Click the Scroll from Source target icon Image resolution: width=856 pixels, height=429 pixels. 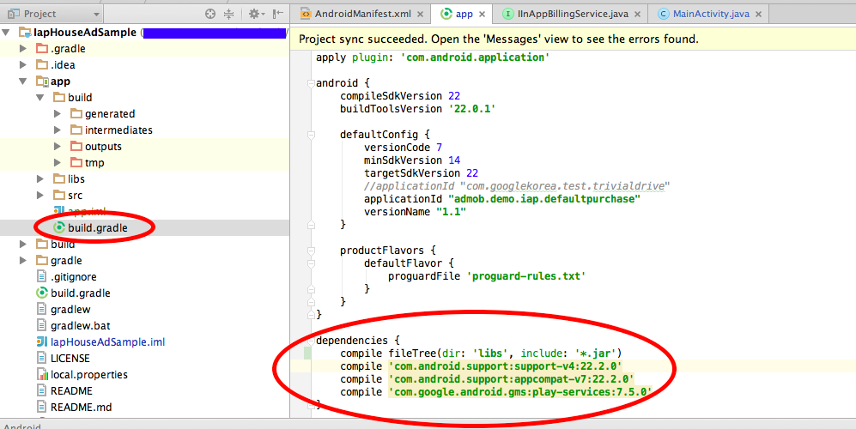tap(210, 14)
